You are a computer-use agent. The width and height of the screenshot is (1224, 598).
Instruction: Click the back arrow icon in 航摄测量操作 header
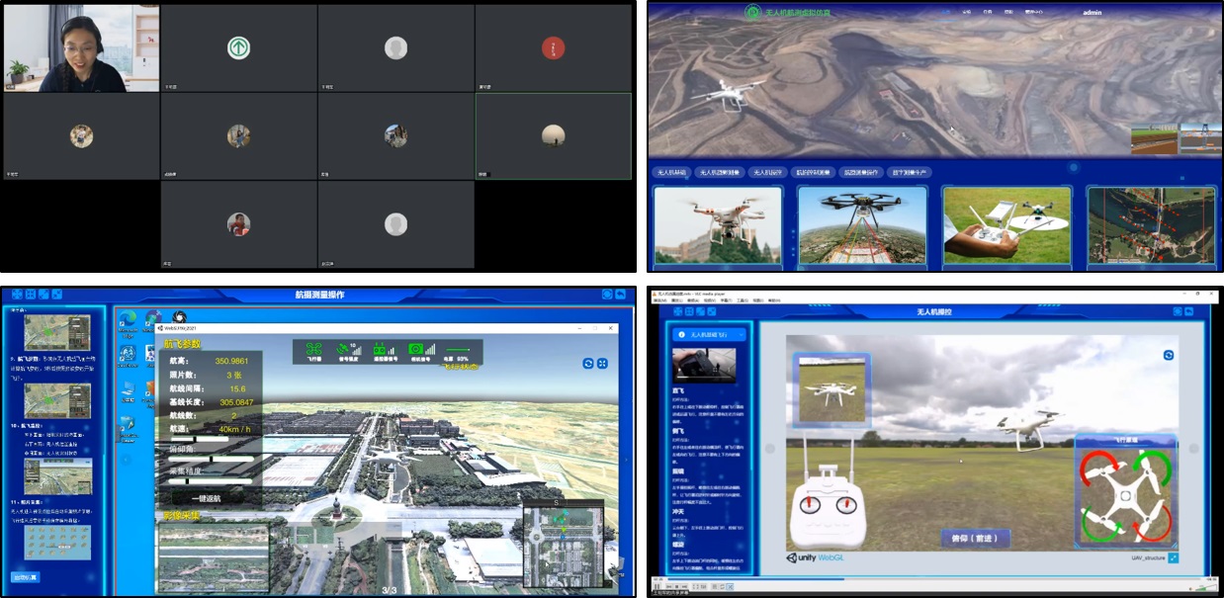pos(620,295)
